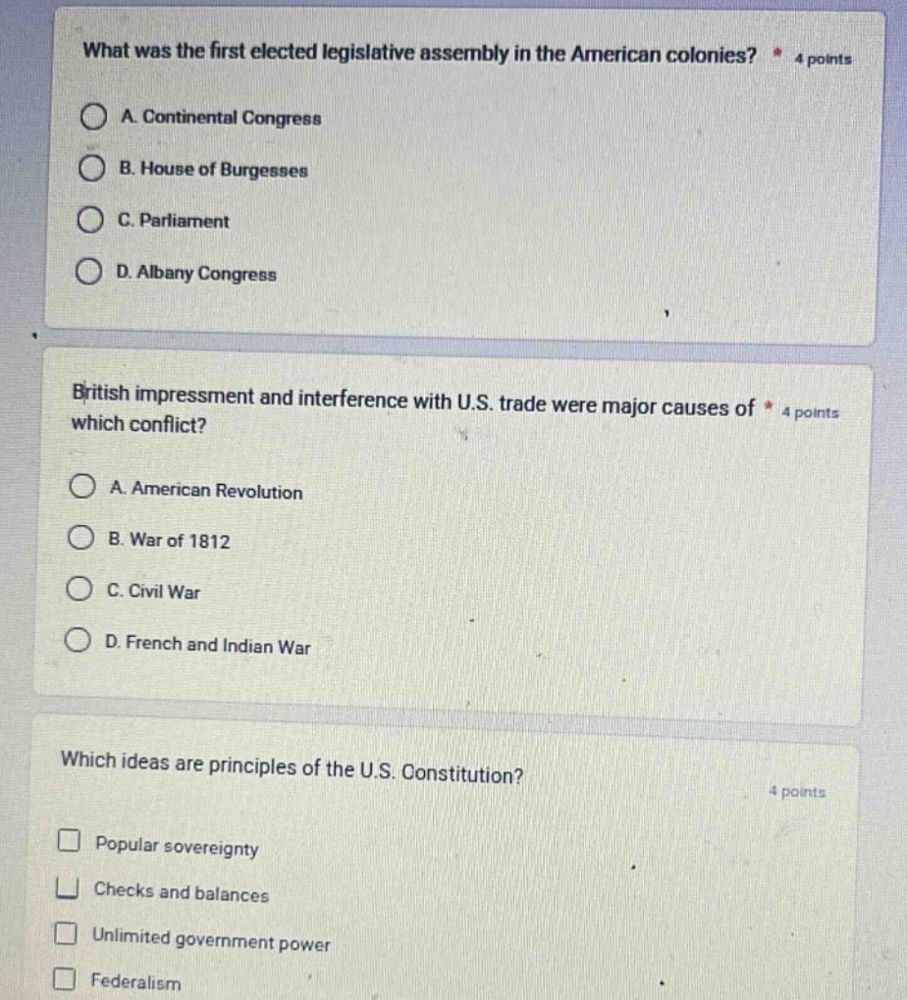This screenshot has width=907, height=1000.
Task: Click the 'Federalism' label text
Action: [x=135, y=979]
